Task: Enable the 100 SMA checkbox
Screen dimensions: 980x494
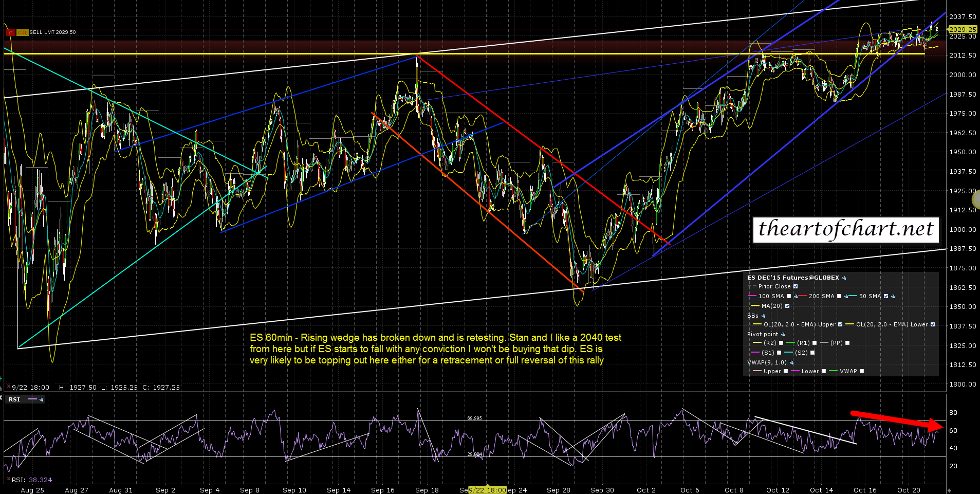Action: 789,297
